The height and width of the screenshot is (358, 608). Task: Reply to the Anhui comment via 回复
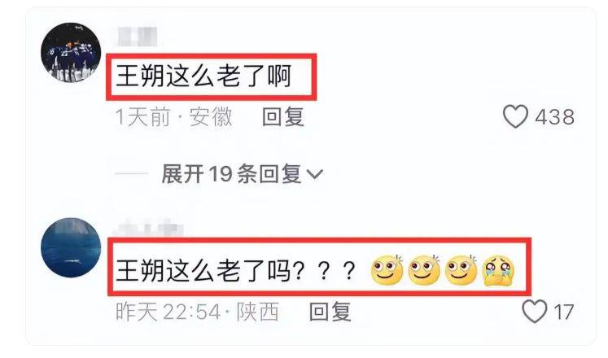coord(282,116)
